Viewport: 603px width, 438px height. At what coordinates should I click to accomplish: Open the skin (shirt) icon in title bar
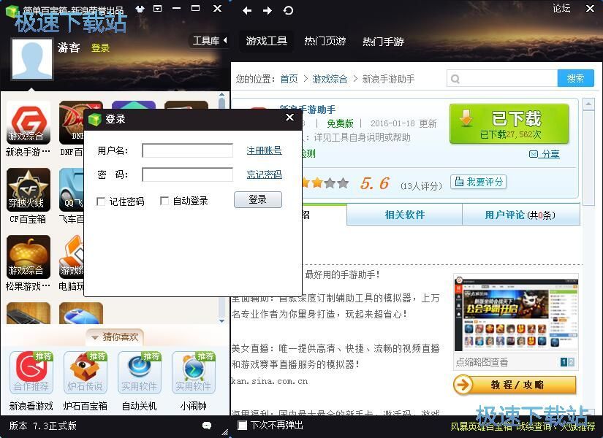pos(140,9)
